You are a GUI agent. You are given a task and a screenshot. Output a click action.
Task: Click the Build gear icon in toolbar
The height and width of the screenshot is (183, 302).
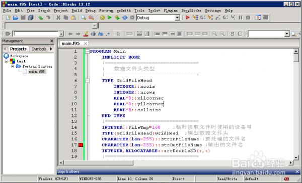tap(102, 18)
